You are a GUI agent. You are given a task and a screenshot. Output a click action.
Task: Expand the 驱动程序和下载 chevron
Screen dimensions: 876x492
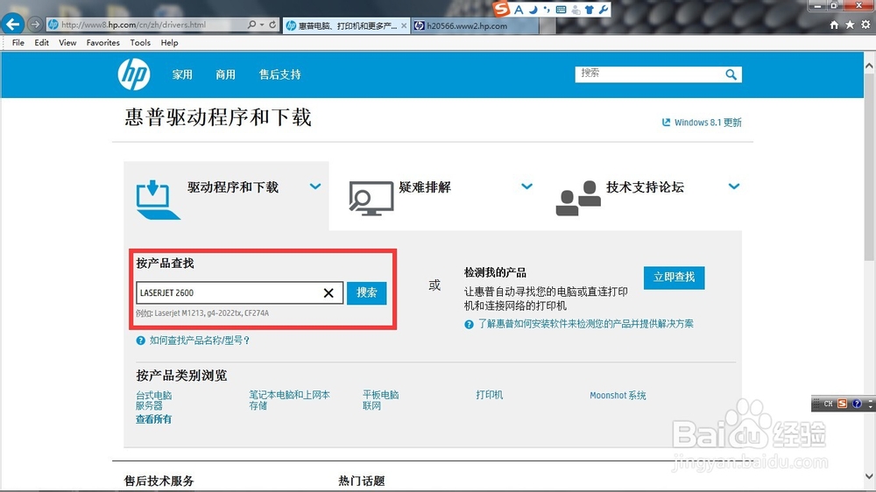(315, 186)
